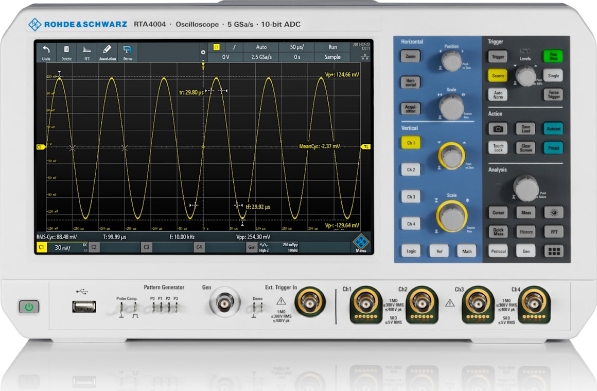Image resolution: width=597 pixels, height=391 pixels.
Task: Select the Annotation pencil tool
Action: tap(107, 49)
